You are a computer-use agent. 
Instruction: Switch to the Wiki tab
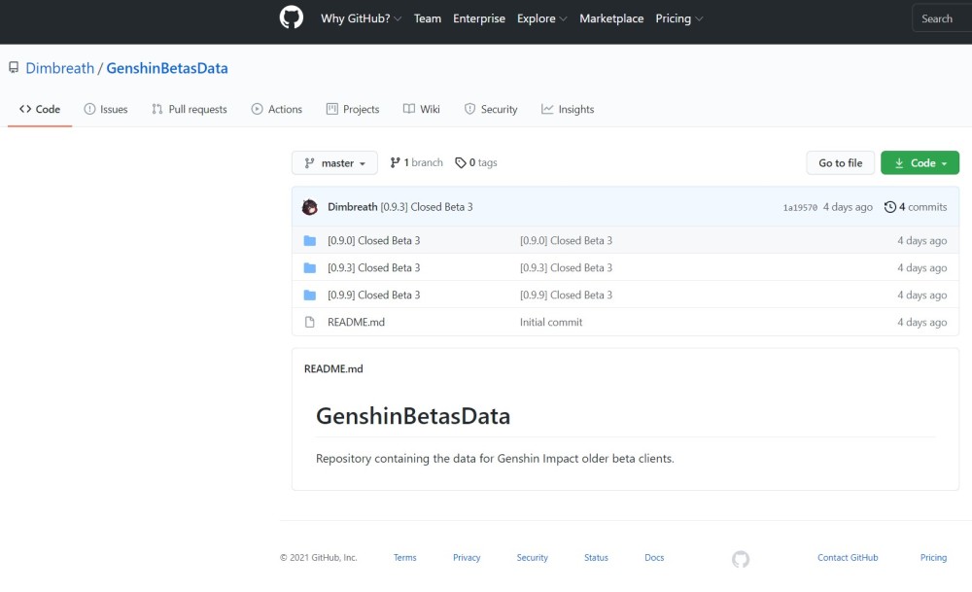pos(422,109)
